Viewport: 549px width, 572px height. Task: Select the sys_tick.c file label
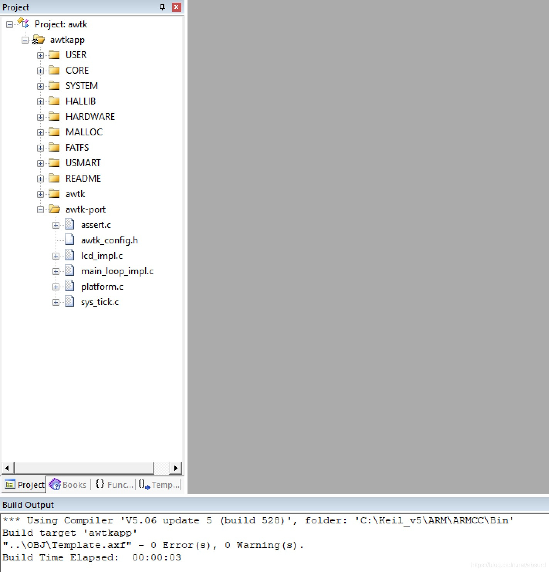100,302
